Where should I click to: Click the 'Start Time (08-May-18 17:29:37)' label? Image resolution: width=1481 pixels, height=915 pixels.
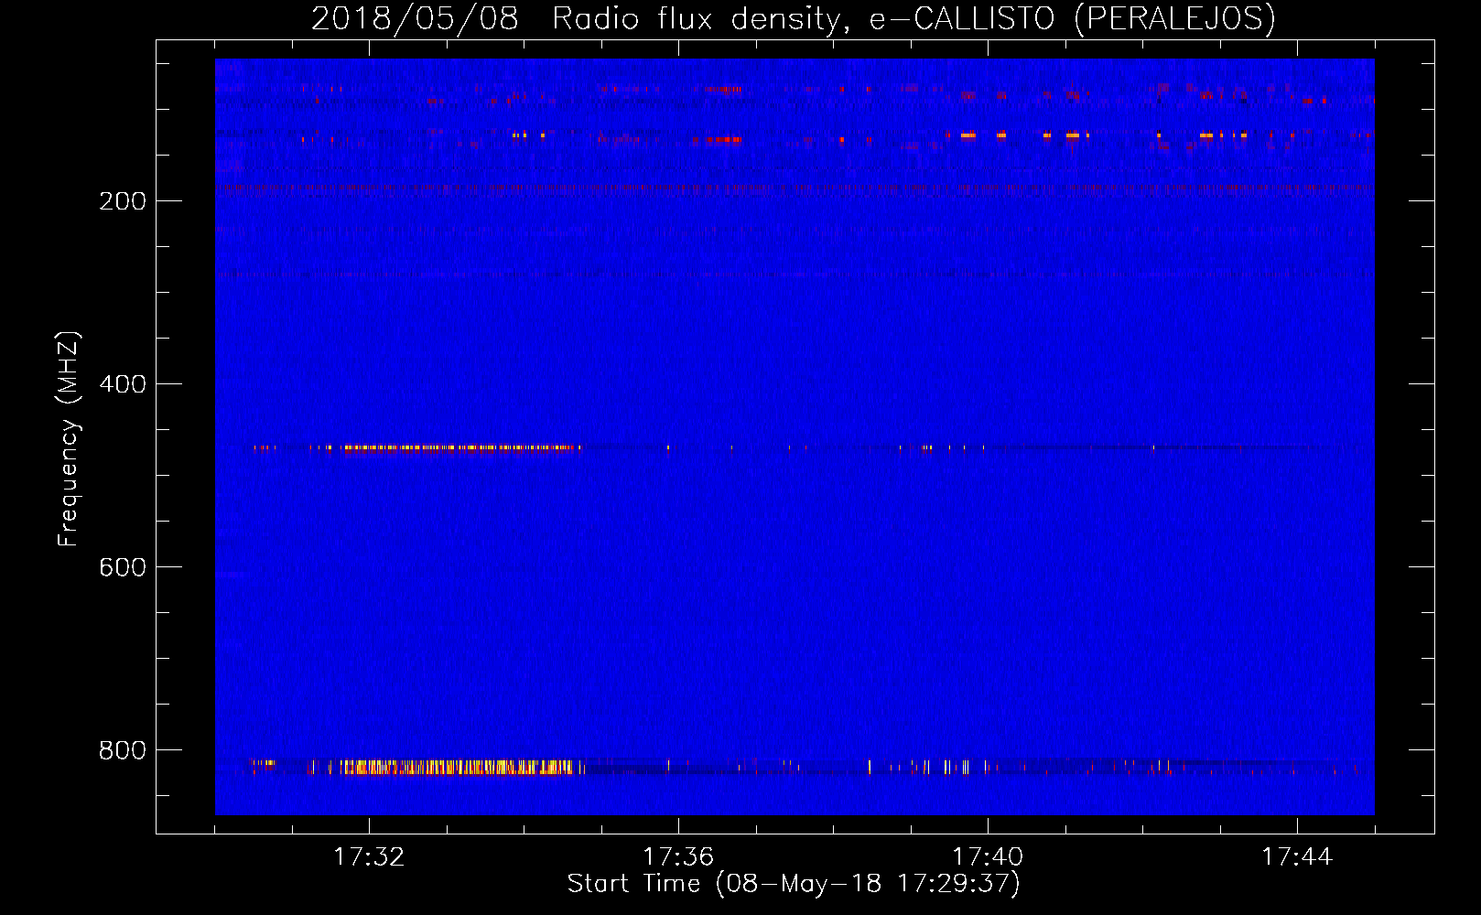[794, 883]
